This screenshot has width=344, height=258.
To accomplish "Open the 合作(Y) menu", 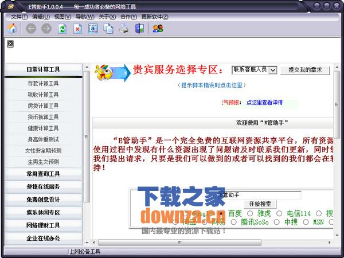I will (x=128, y=17).
